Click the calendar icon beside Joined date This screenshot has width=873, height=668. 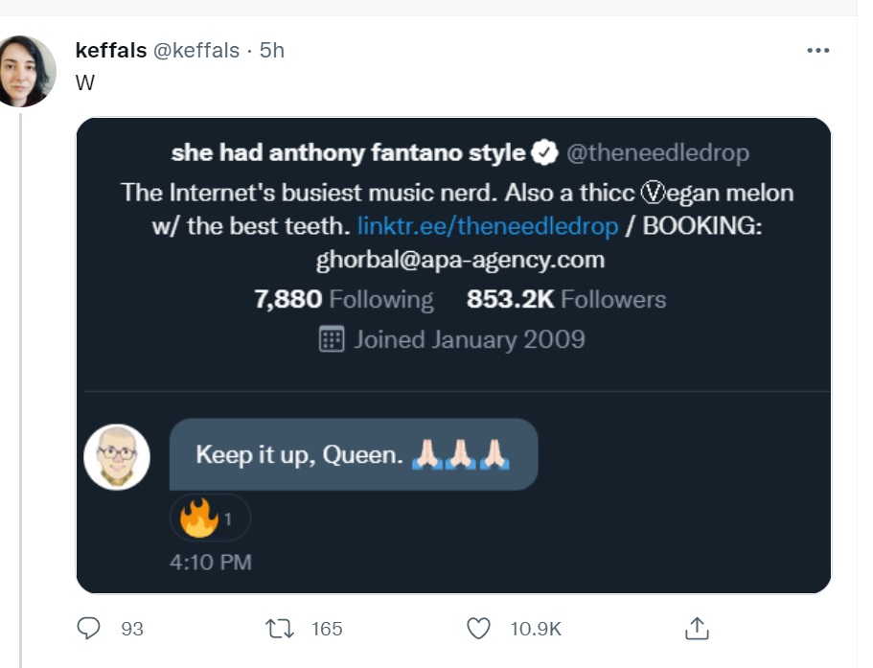pyautogui.click(x=332, y=339)
